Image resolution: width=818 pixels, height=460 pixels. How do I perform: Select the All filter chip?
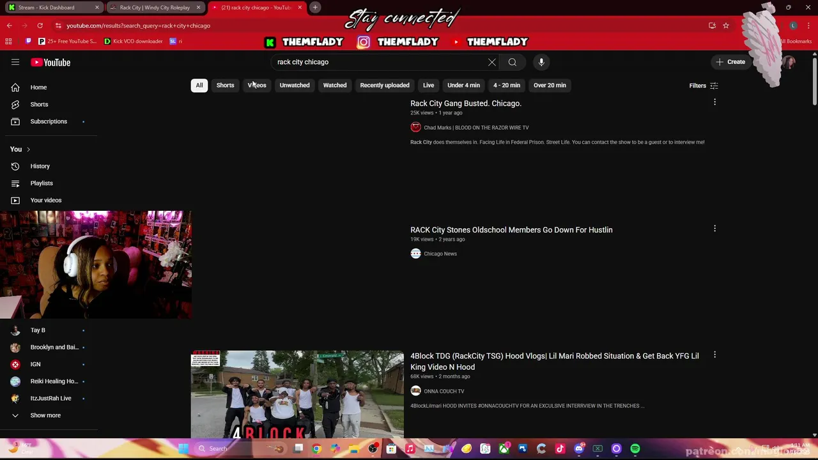(x=199, y=85)
